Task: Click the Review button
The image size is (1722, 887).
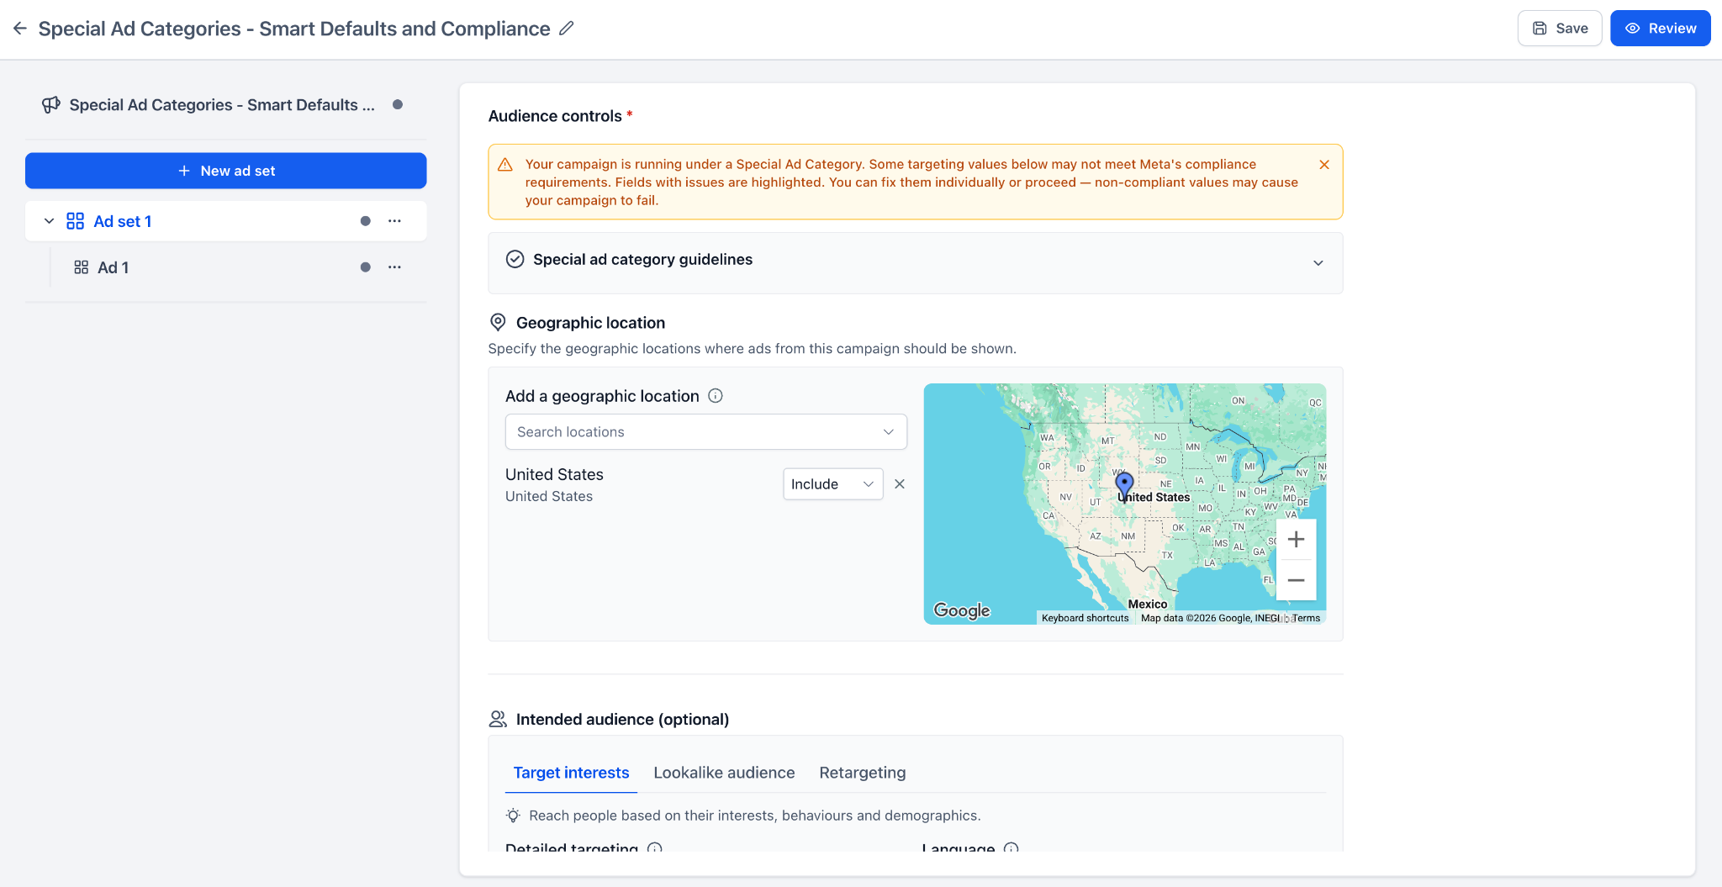Action: pos(1660,29)
